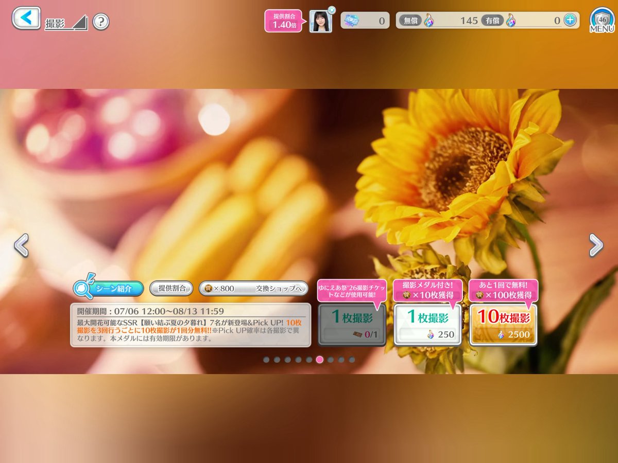Jump to the first page indicator dot
Viewport: 618px width, 463px height.
(x=266, y=360)
